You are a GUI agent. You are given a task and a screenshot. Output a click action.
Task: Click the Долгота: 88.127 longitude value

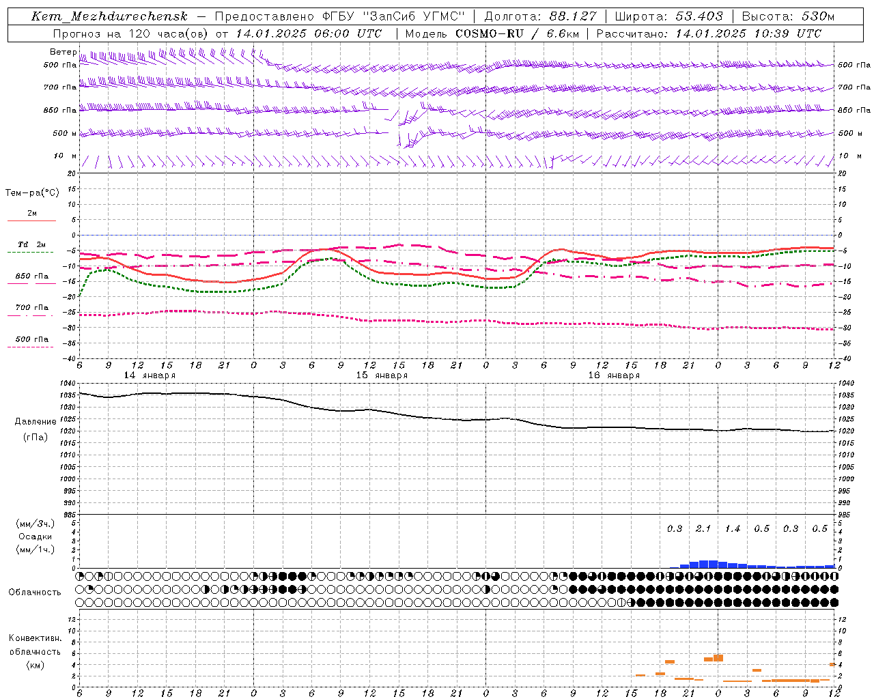pyautogui.click(x=540, y=16)
